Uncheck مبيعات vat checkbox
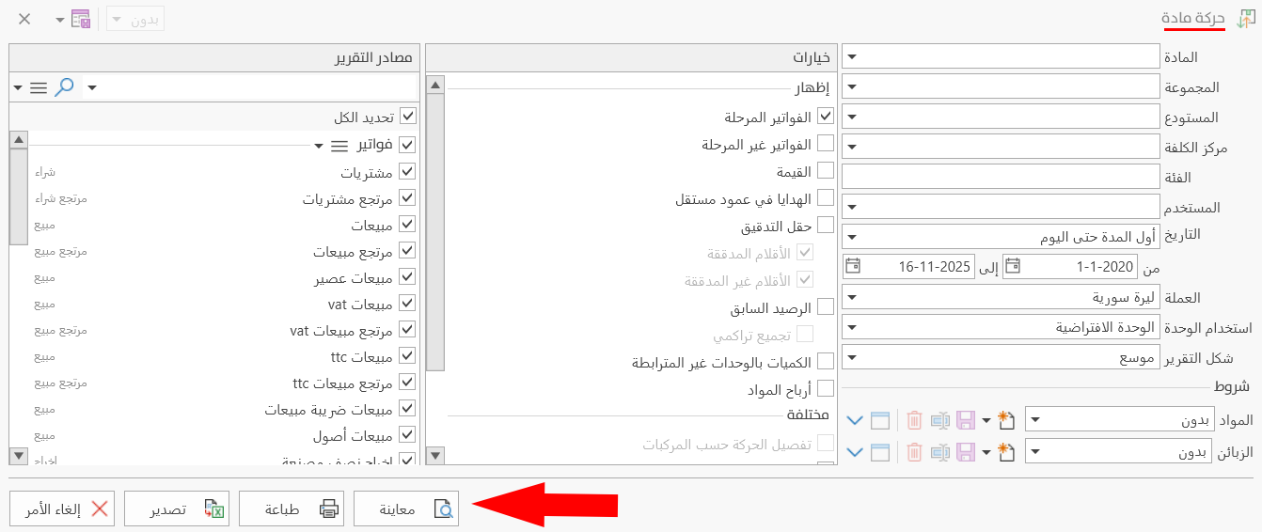 407,305
